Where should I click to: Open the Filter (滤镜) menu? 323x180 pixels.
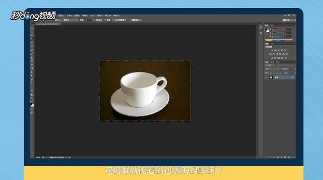point(85,15)
